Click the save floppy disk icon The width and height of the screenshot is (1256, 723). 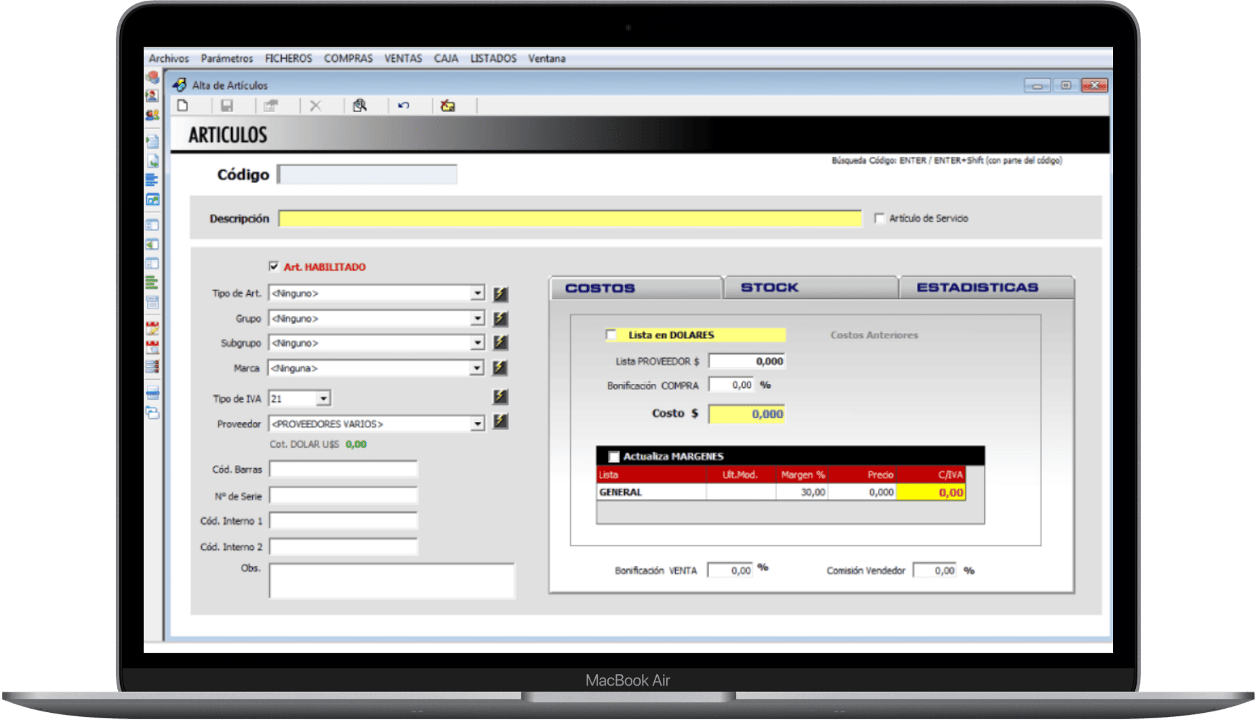pos(227,106)
